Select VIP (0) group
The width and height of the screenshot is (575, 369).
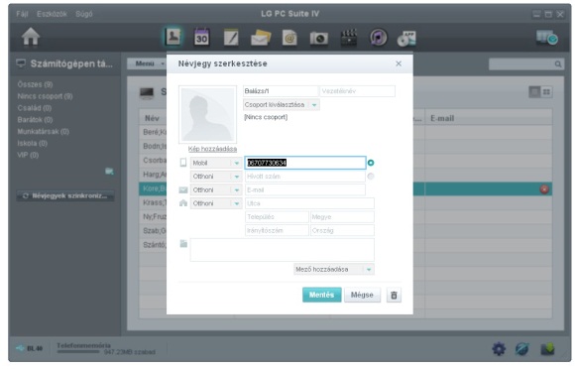(28, 155)
